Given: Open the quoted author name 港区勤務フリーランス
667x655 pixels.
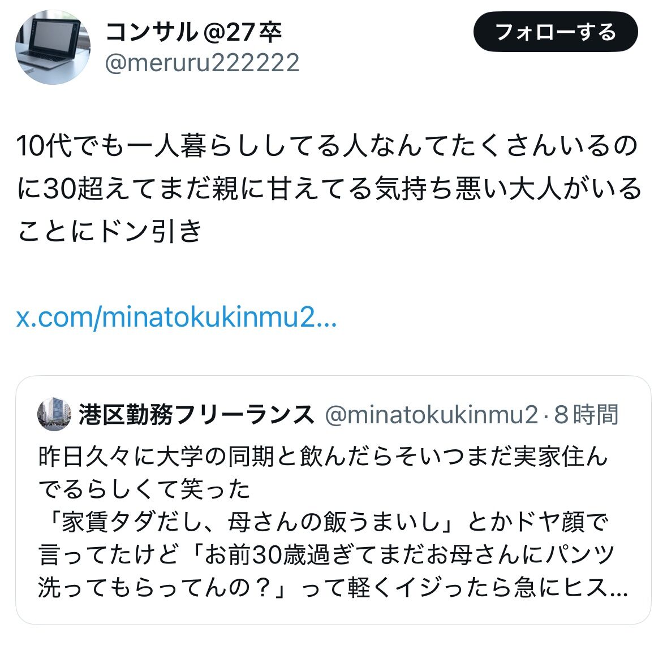Looking at the screenshot, I should 196,414.
